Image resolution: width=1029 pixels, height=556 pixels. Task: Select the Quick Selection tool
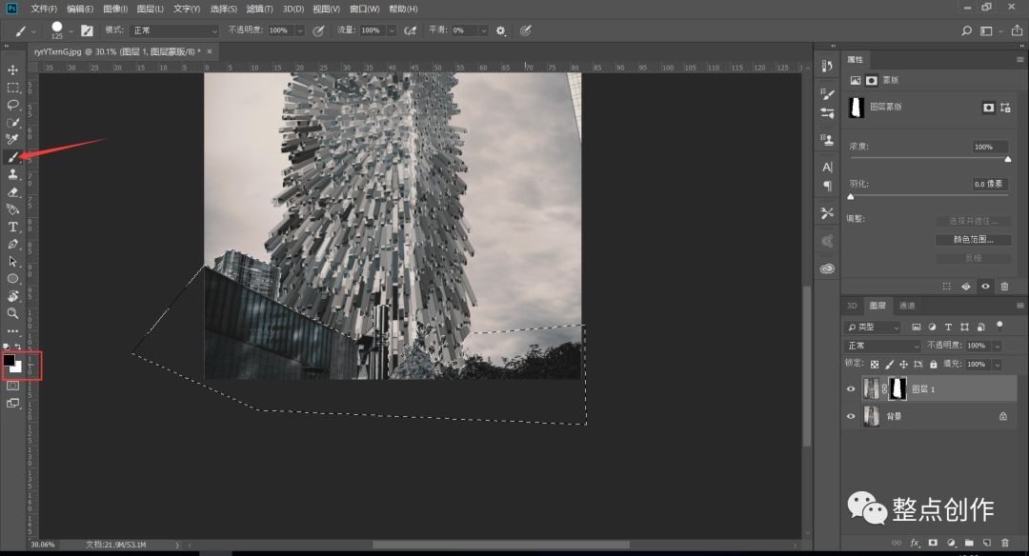click(12, 123)
